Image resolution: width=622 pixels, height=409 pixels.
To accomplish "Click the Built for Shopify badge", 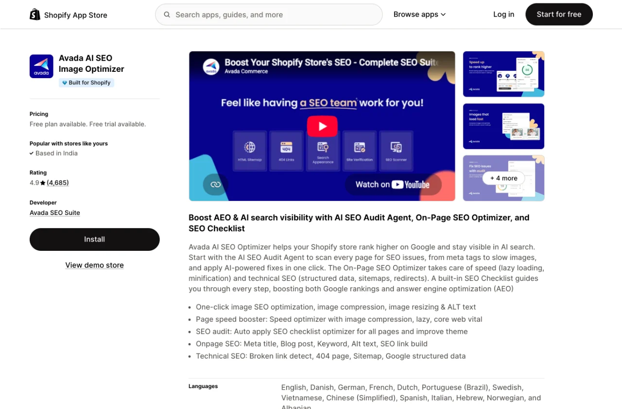I will pyautogui.click(x=86, y=83).
